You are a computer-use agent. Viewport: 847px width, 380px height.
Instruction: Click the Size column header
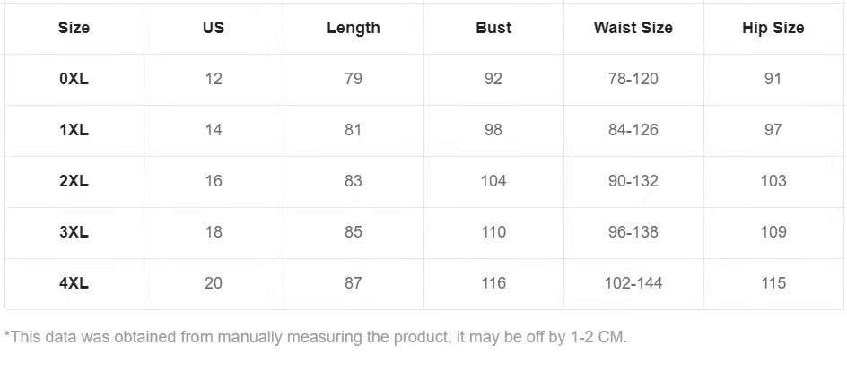(x=74, y=28)
